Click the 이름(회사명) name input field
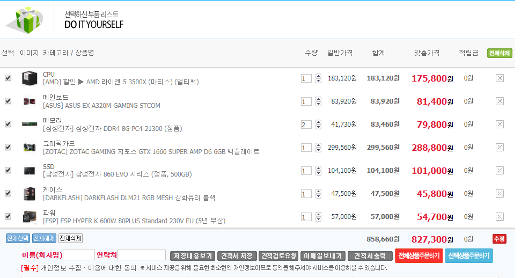Image resolution: width=521 pixels, height=278 pixels. point(79,255)
